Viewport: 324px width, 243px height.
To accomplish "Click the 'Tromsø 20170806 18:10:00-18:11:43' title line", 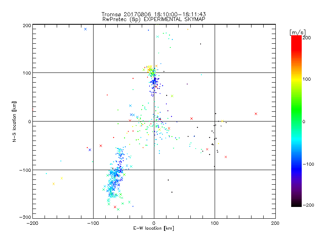I will point(153,14).
